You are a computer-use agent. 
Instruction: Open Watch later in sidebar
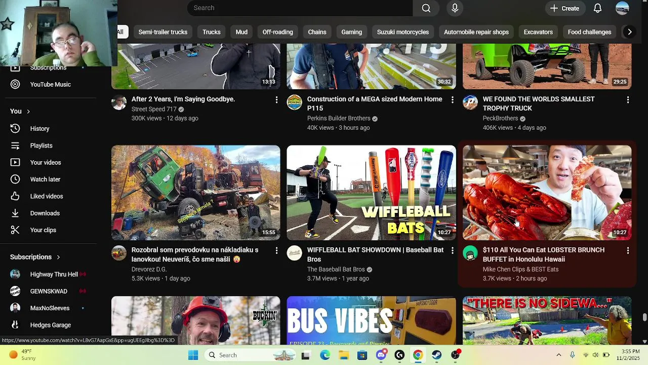click(45, 179)
